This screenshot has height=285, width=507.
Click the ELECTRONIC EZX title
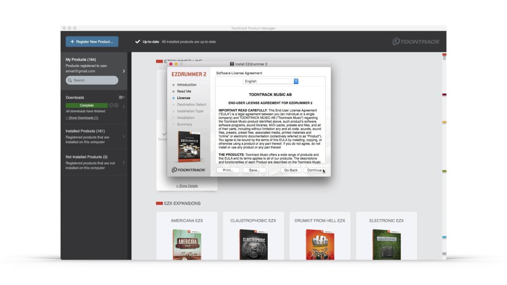pos(387,220)
